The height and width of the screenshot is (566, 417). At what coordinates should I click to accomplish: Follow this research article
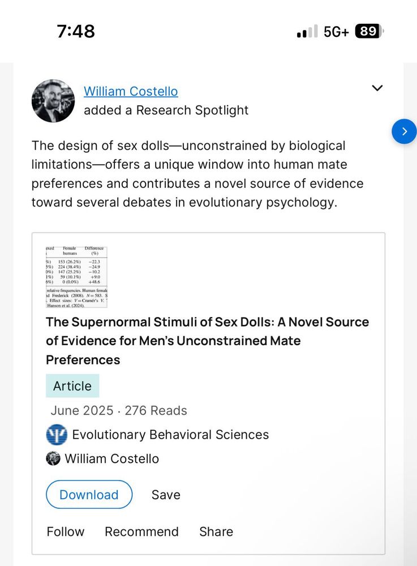pos(65,531)
